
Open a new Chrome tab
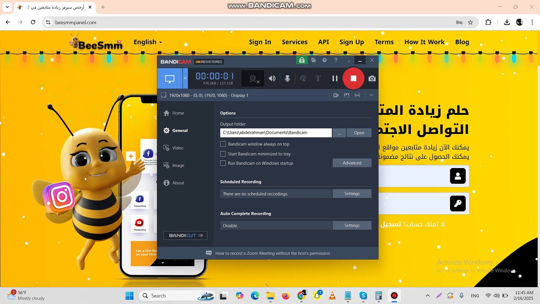pyautogui.click(x=103, y=7)
